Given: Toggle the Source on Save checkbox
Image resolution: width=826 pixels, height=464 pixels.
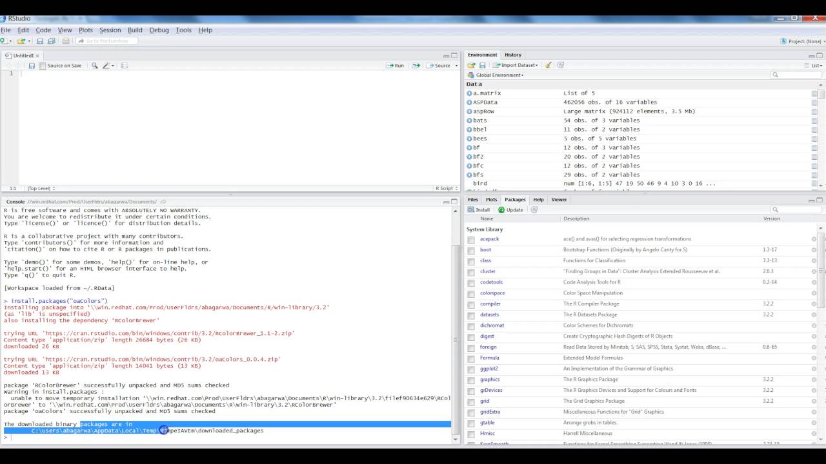Looking at the screenshot, I should (x=43, y=66).
